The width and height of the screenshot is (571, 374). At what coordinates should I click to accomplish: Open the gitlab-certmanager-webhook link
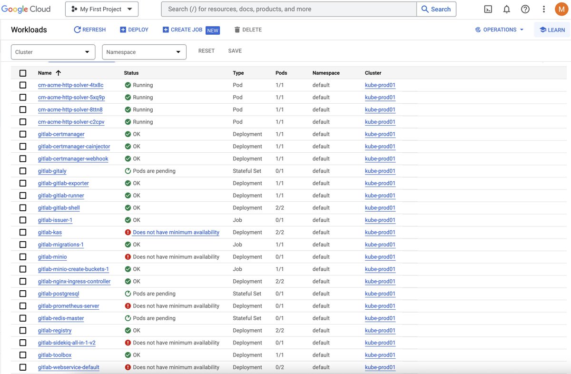[73, 159]
